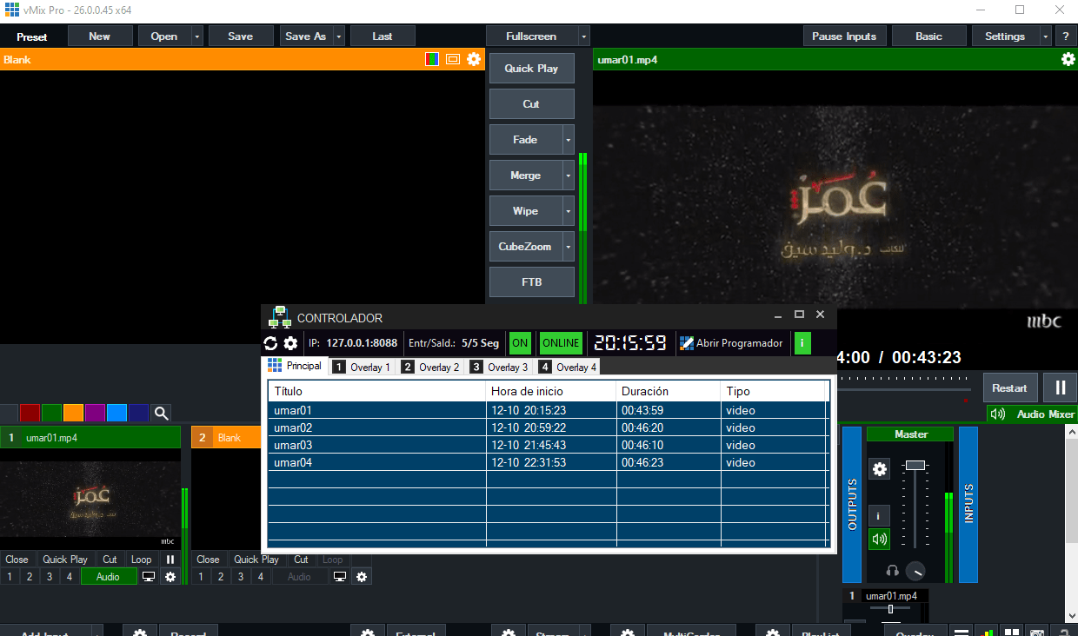Click the Restart button
This screenshot has width=1078, height=636.
(1009, 388)
